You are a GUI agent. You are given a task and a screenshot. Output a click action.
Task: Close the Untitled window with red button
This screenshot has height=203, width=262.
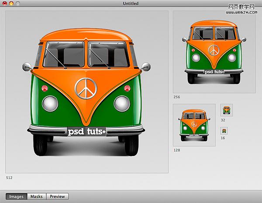[5, 3]
